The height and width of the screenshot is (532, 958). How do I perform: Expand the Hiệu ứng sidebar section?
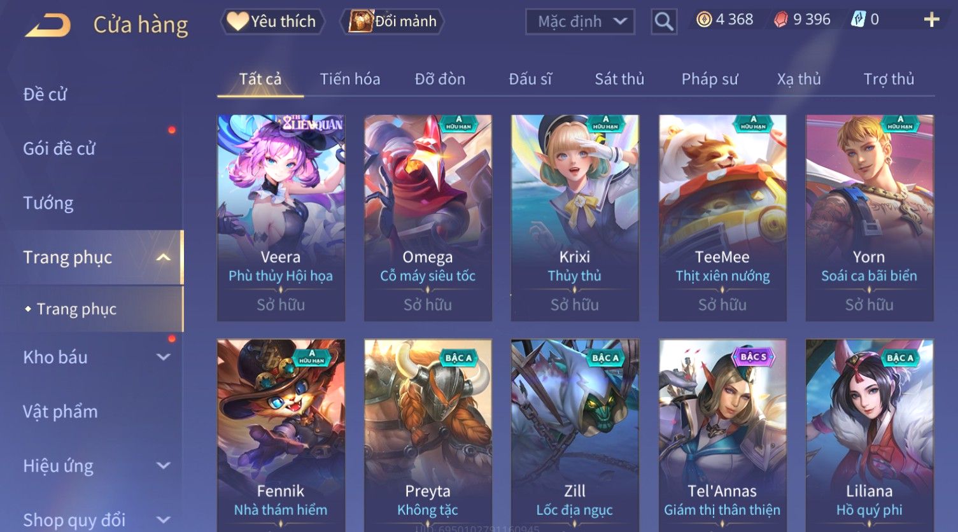[x=164, y=466]
